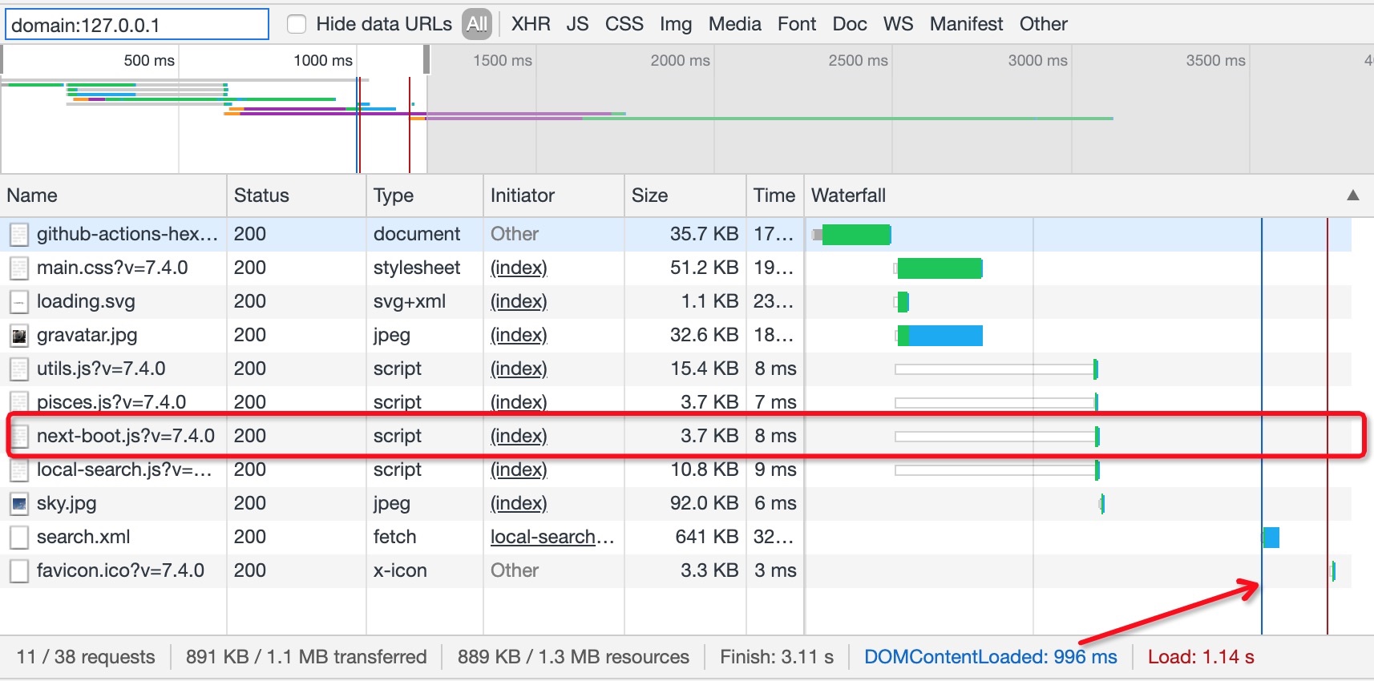1374x681 pixels.
Task: Click the gravatar.jpg image file icon
Action: point(19,336)
